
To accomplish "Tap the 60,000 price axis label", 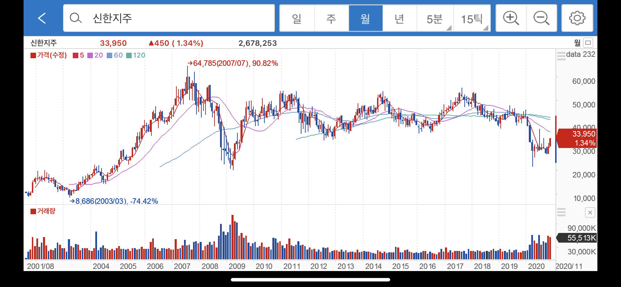I will click(x=584, y=81).
